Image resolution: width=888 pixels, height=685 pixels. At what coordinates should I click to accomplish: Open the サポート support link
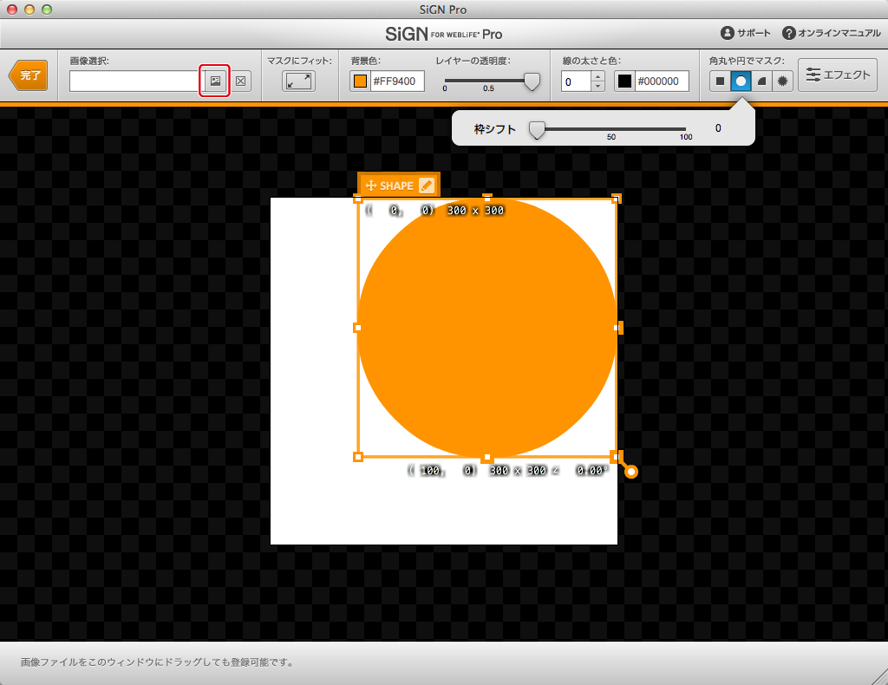(745, 33)
